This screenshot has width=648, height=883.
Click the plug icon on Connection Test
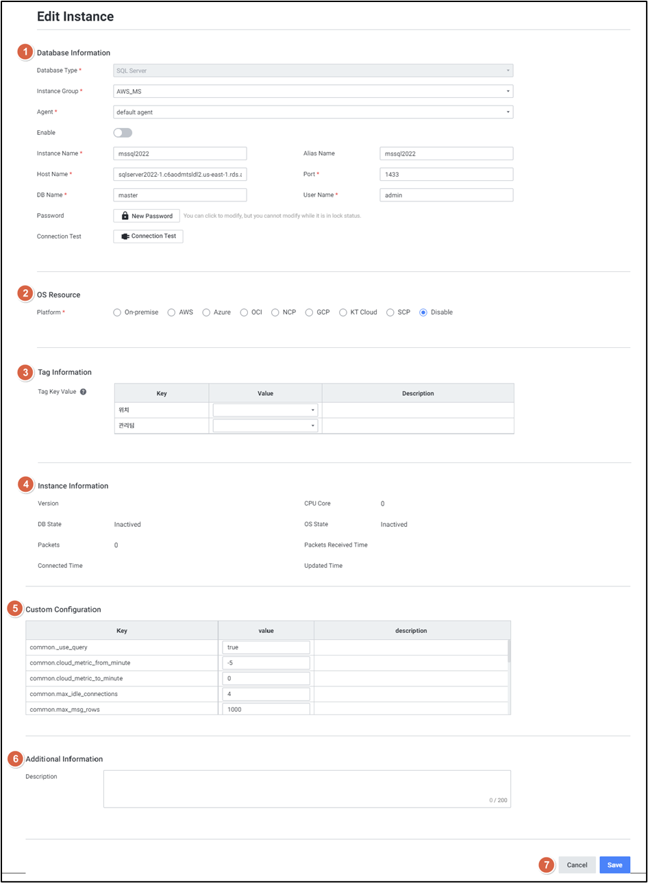[x=125, y=236]
